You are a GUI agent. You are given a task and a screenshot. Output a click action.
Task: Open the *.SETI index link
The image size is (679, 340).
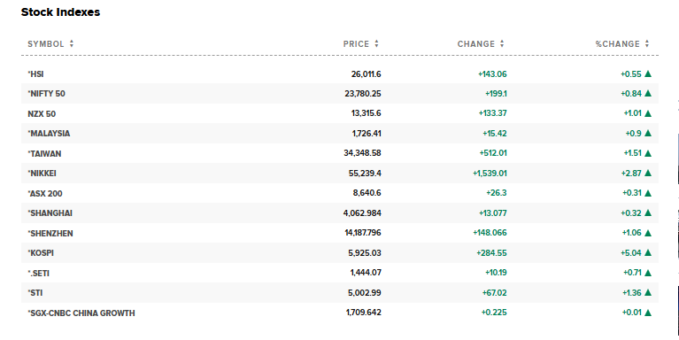[x=39, y=274]
